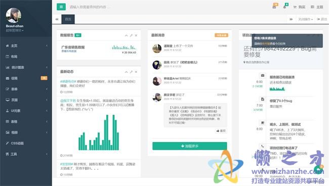
Task: Open the 关闭操作 dropdown
Action: [305, 19]
